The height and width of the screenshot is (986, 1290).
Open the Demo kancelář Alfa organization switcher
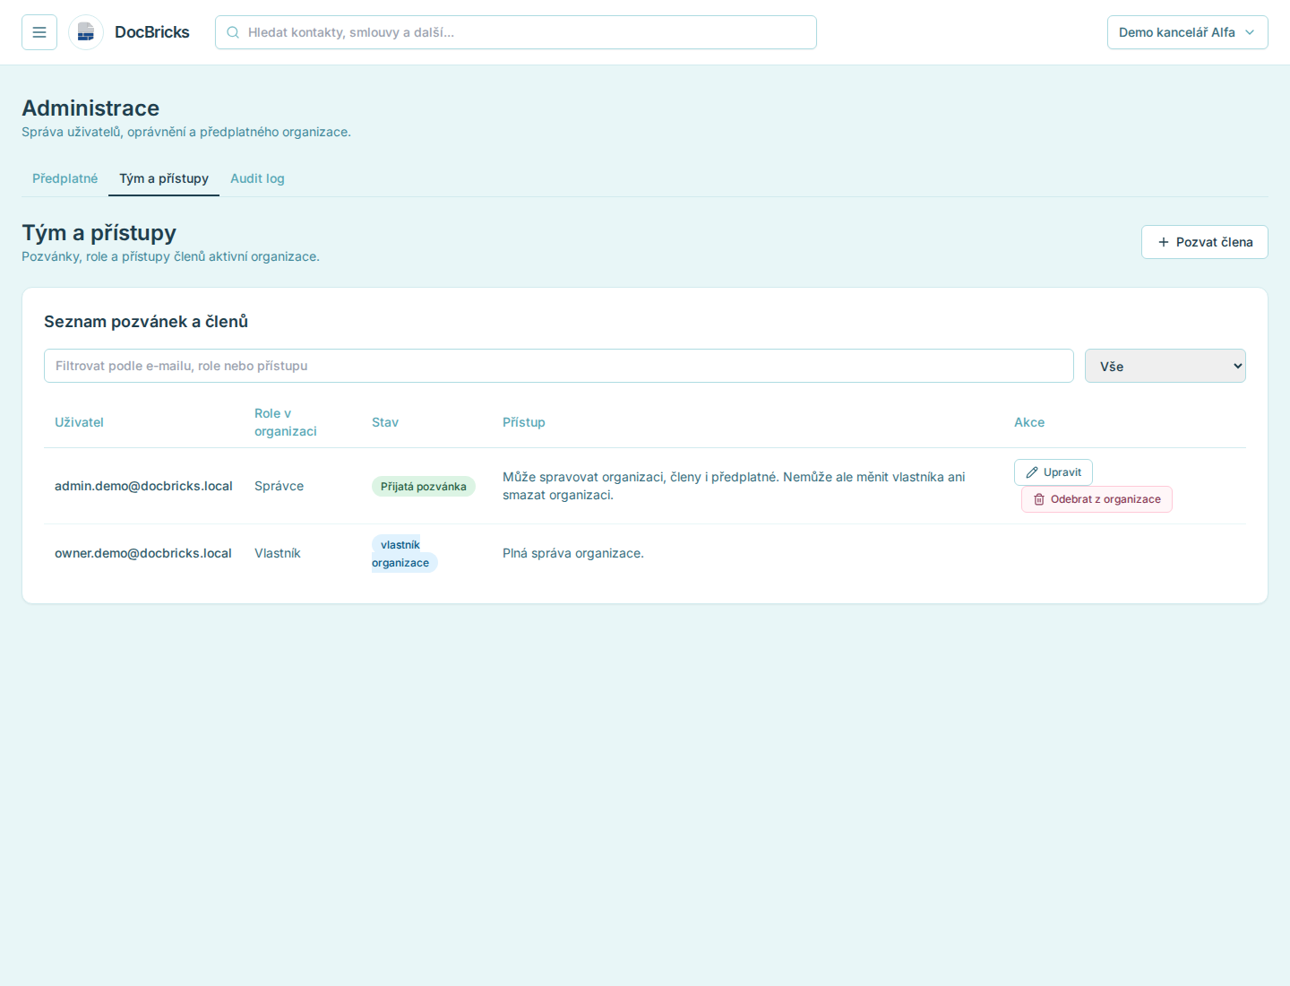point(1188,32)
